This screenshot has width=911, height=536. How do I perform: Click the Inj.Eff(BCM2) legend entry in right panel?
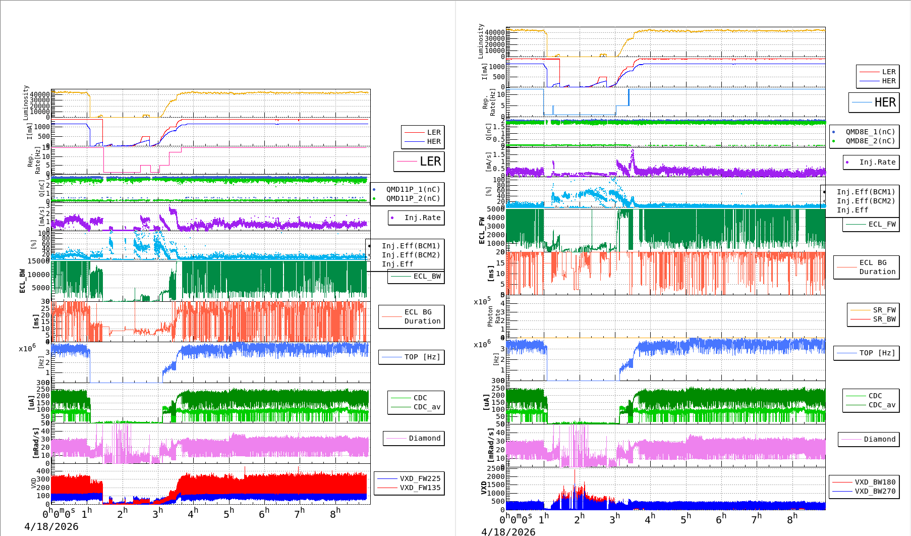coord(865,201)
